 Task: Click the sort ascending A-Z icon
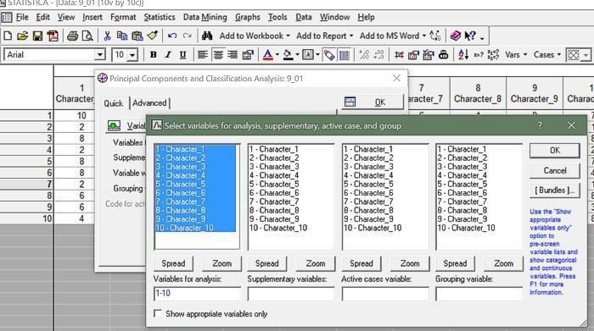(x=463, y=55)
